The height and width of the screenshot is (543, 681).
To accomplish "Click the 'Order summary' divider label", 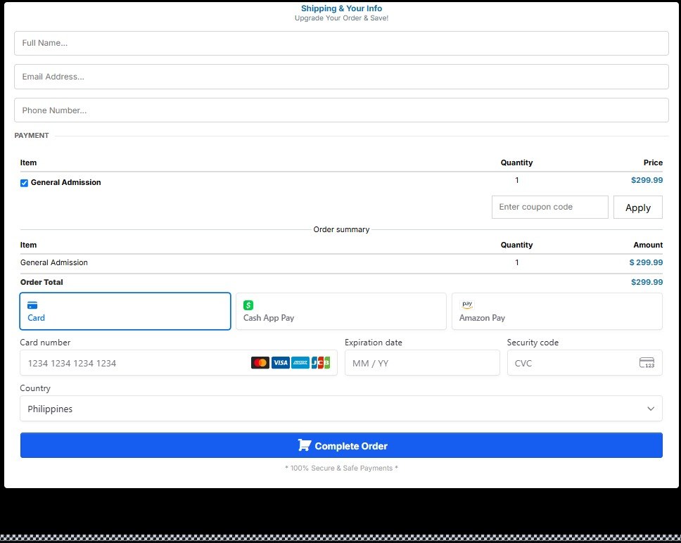I will click(x=341, y=229).
